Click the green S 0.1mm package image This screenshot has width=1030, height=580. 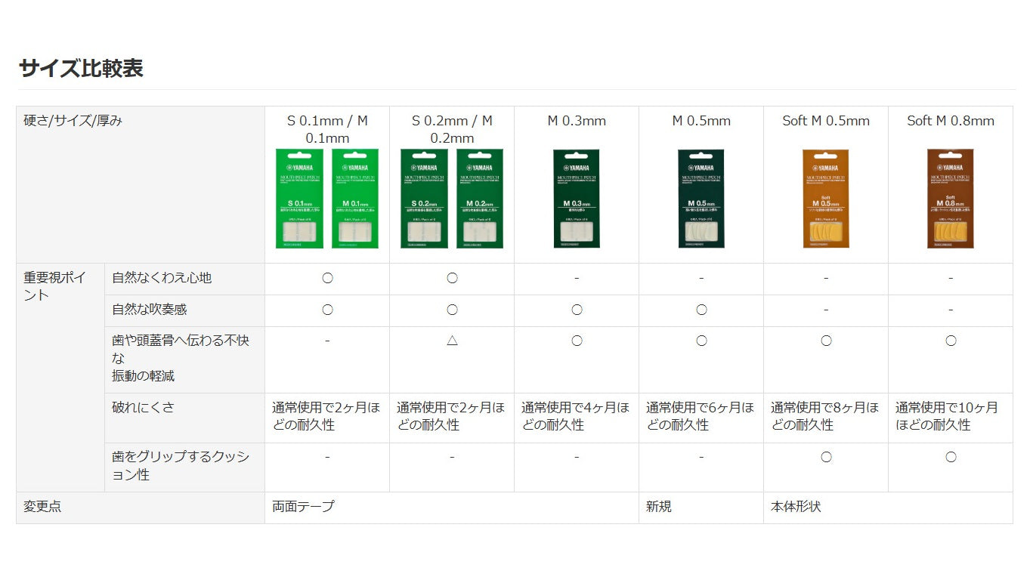point(299,199)
